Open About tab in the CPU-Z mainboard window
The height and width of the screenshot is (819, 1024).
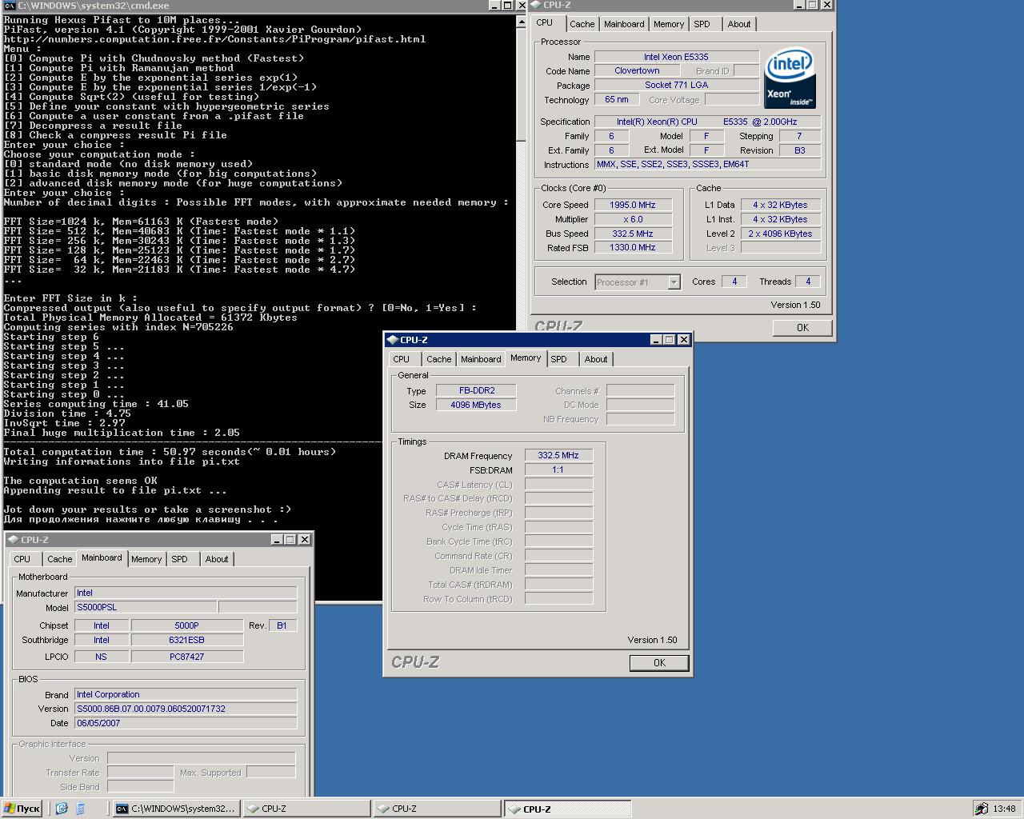[x=217, y=559]
